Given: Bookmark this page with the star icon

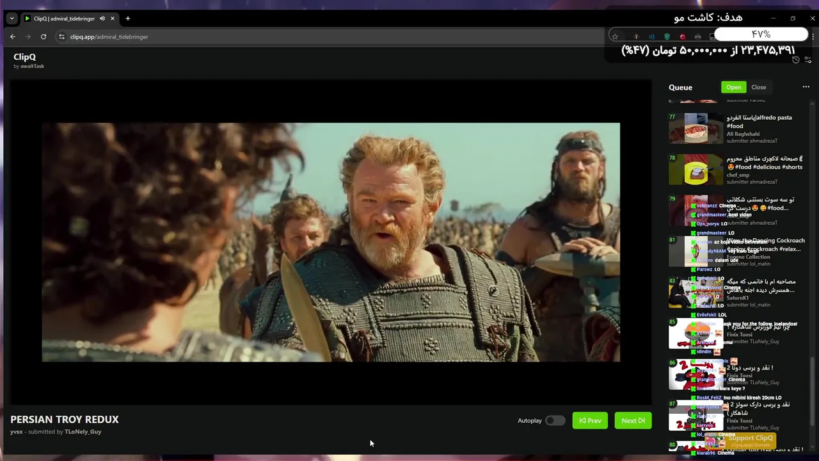Looking at the screenshot, I should pos(616,36).
